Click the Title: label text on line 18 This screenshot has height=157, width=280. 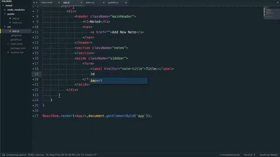pyautogui.click(x=152, y=69)
